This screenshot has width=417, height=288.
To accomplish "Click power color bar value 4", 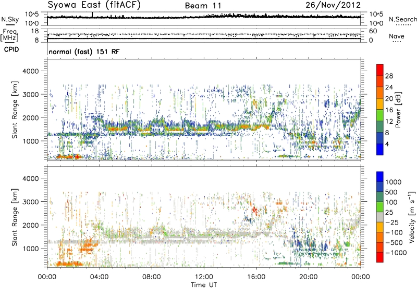I will (387, 144).
